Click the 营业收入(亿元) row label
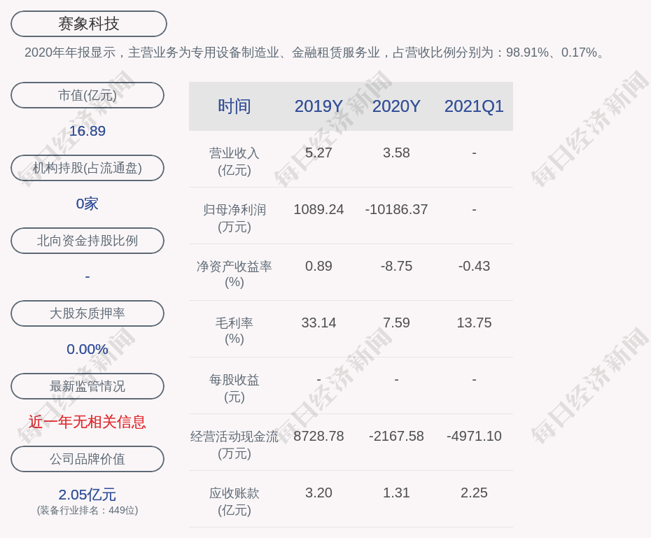The image size is (651, 538). click(234, 162)
